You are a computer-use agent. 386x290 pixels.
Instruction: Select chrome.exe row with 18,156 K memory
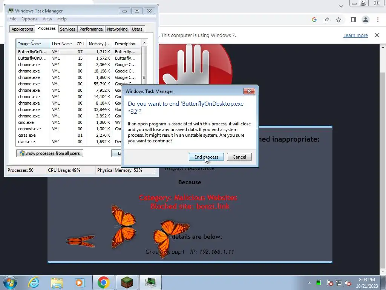(x=79, y=71)
